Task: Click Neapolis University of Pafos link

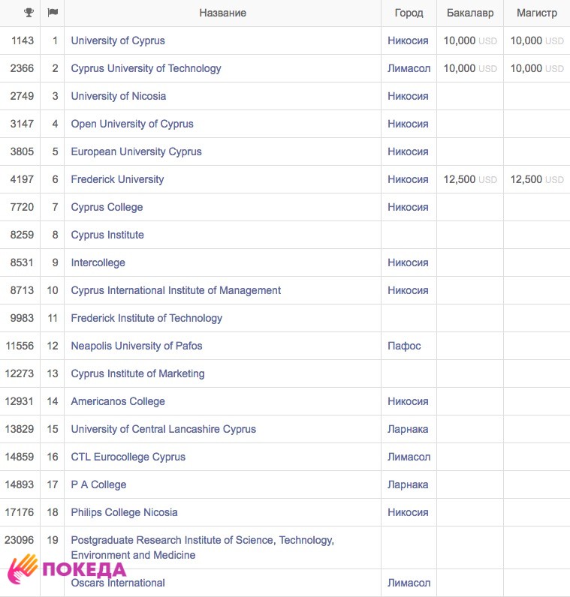Action: coord(137,346)
